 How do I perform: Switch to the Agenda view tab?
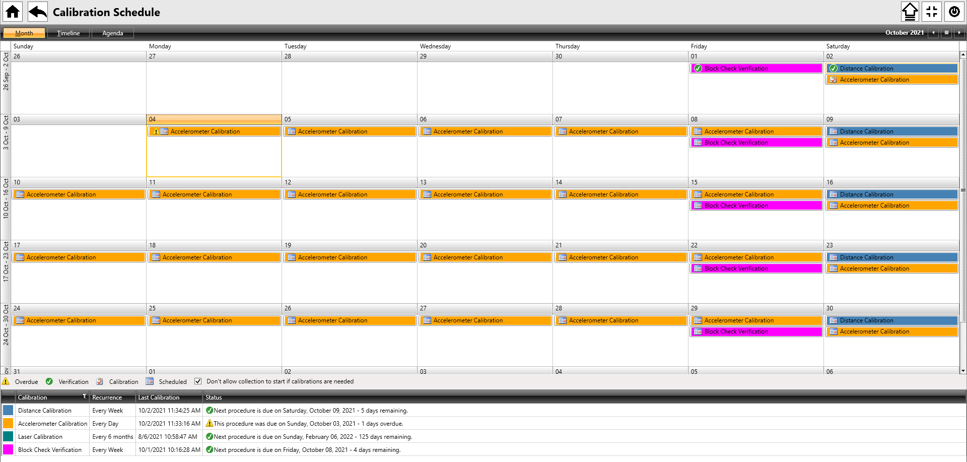tap(113, 33)
